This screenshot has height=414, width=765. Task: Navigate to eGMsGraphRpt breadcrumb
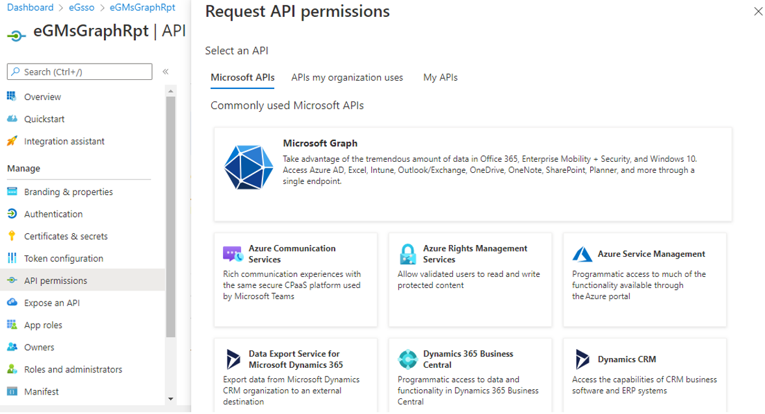point(142,7)
